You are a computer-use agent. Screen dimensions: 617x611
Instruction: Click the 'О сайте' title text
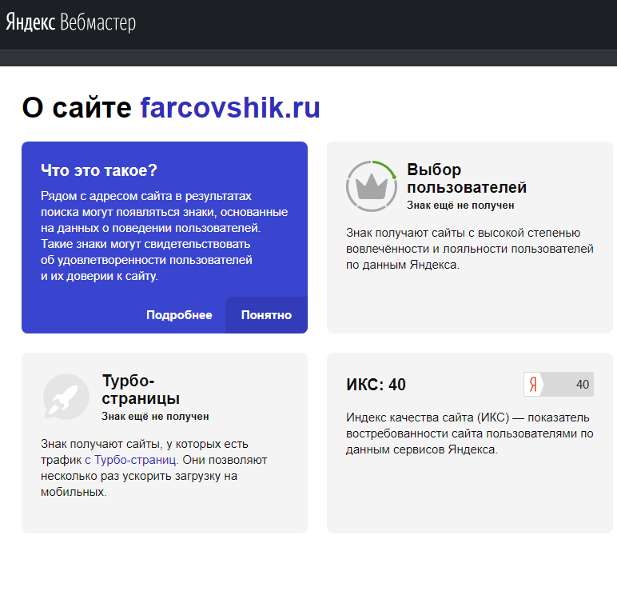coord(77,107)
